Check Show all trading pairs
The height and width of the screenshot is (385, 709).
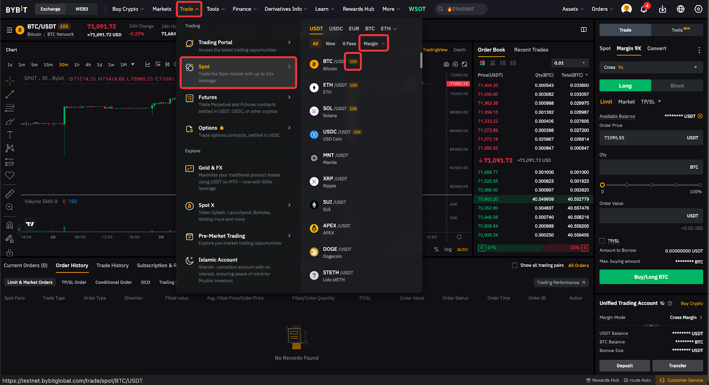point(514,266)
